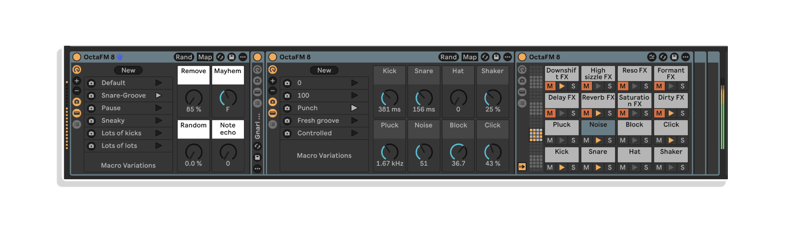The image size is (786, 225).
Task: Unmute the Reverb FX pad
Action: click(x=586, y=113)
